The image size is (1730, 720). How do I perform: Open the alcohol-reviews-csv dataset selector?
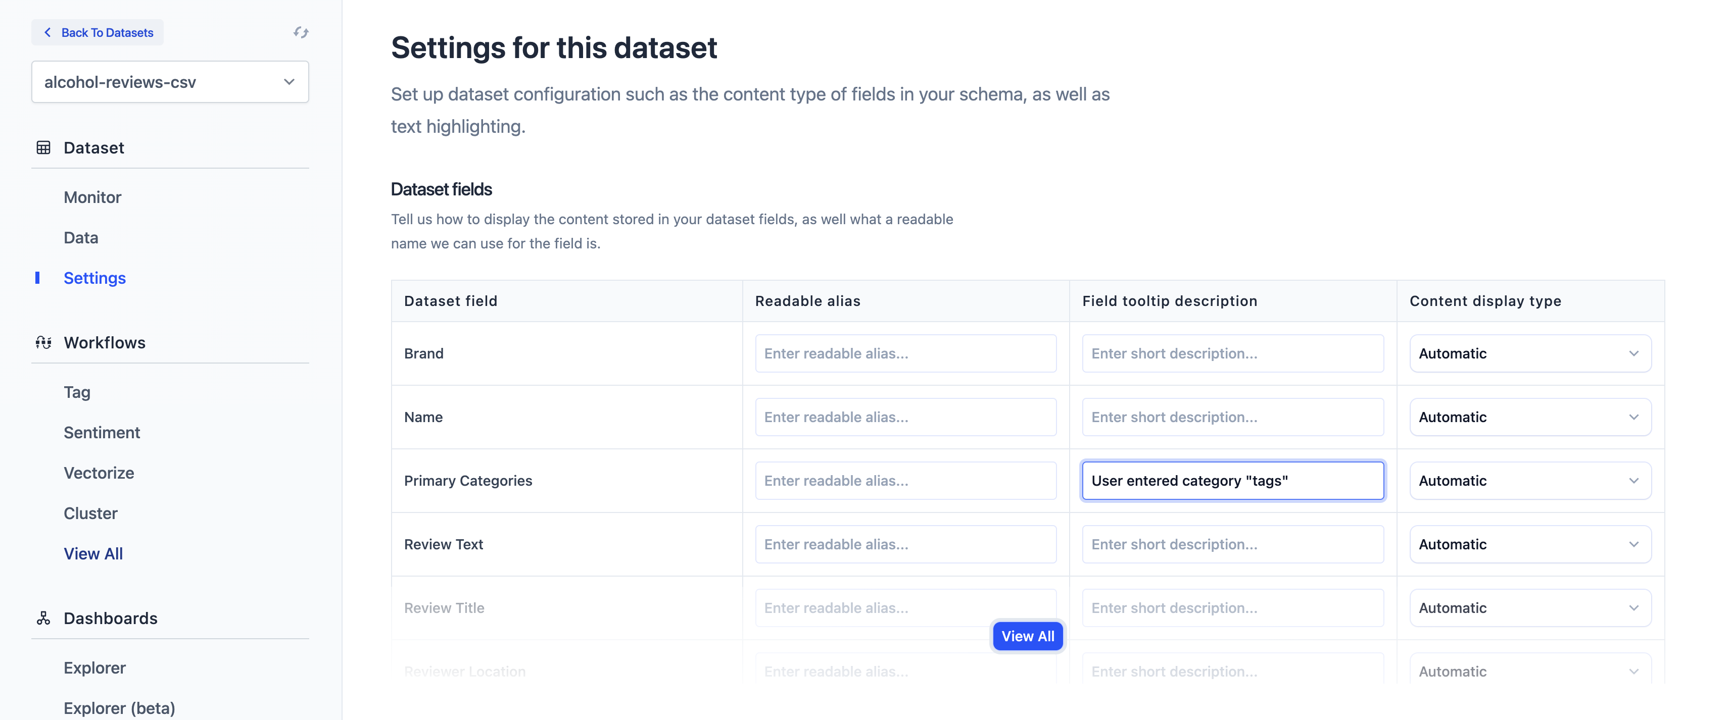pyautogui.click(x=170, y=82)
